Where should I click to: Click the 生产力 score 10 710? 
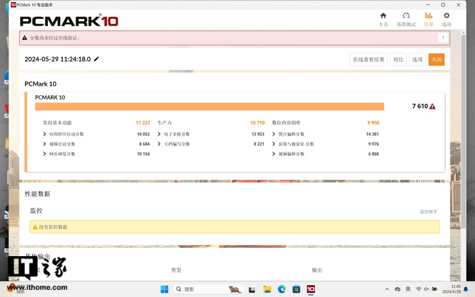tap(258, 123)
